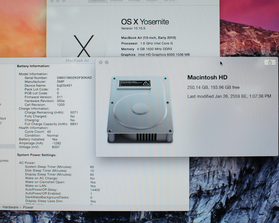Click device name 'bq20z451'
279x223 pixels.
(x=65, y=85)
